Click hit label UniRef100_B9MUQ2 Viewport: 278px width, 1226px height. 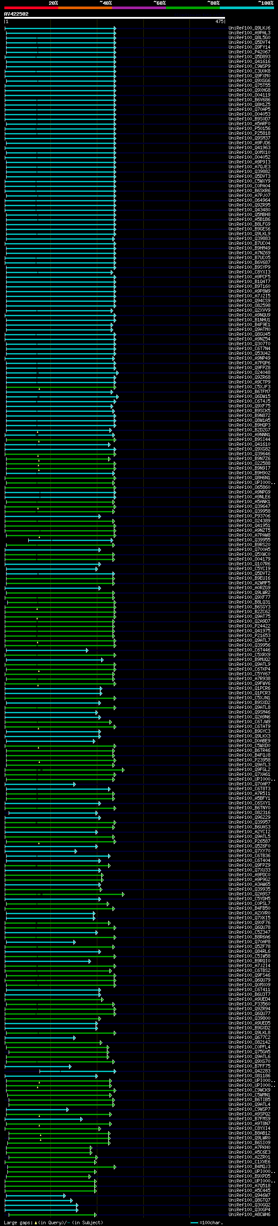pyautogui.click(x=249, y=660)
